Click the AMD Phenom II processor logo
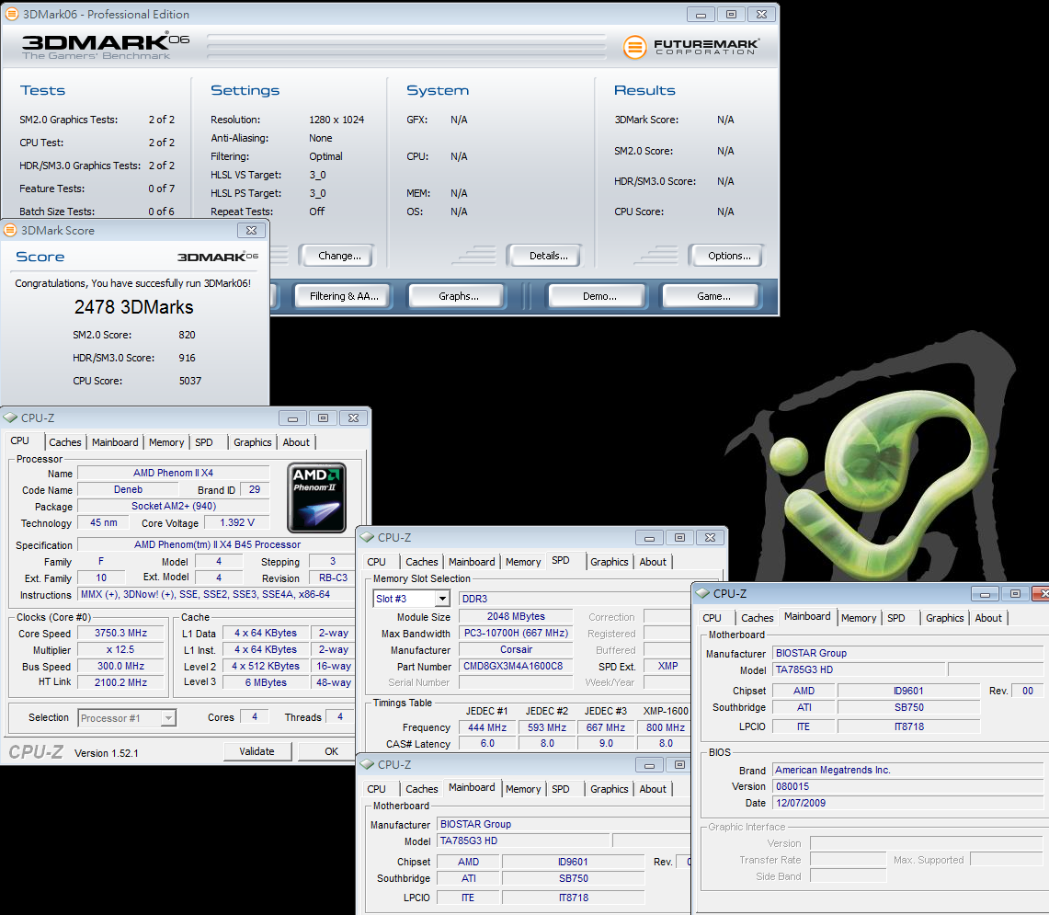Screen dimensions: 1049x915 coord(316,498)
